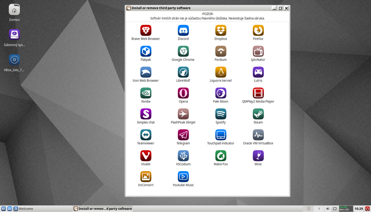
Task: Select the Súborový systém desktop drive icon
Action: point(14,35)
